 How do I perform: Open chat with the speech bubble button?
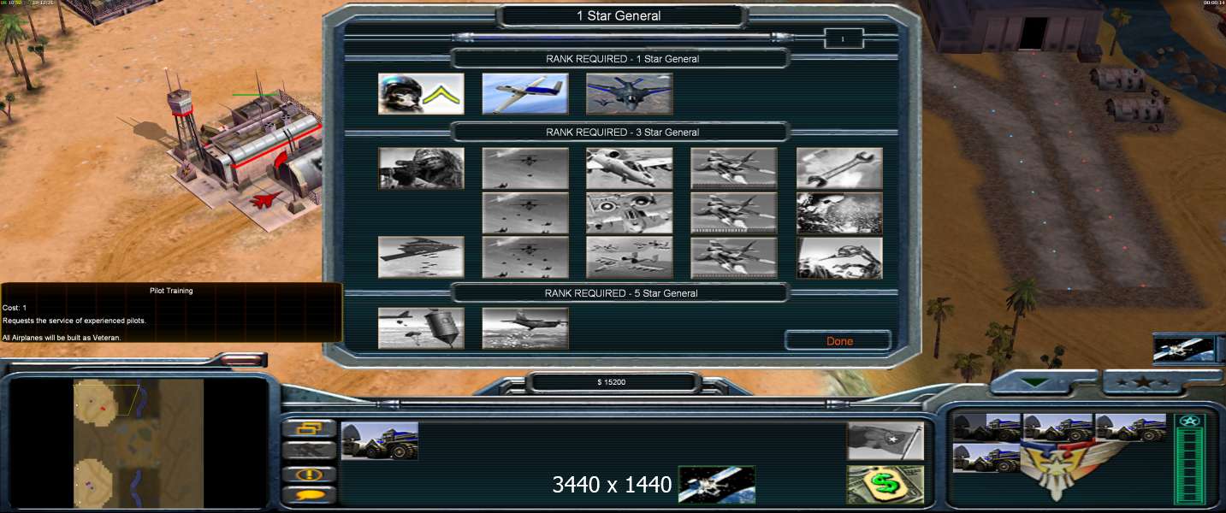[308, 495]
